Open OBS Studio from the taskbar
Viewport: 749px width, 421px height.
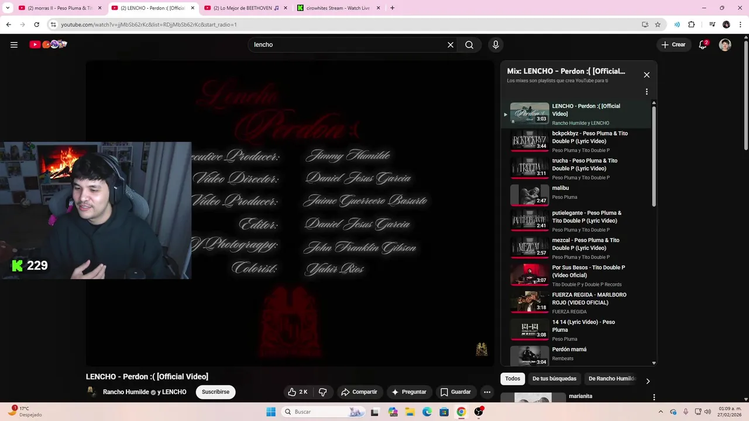click(479, 412)
